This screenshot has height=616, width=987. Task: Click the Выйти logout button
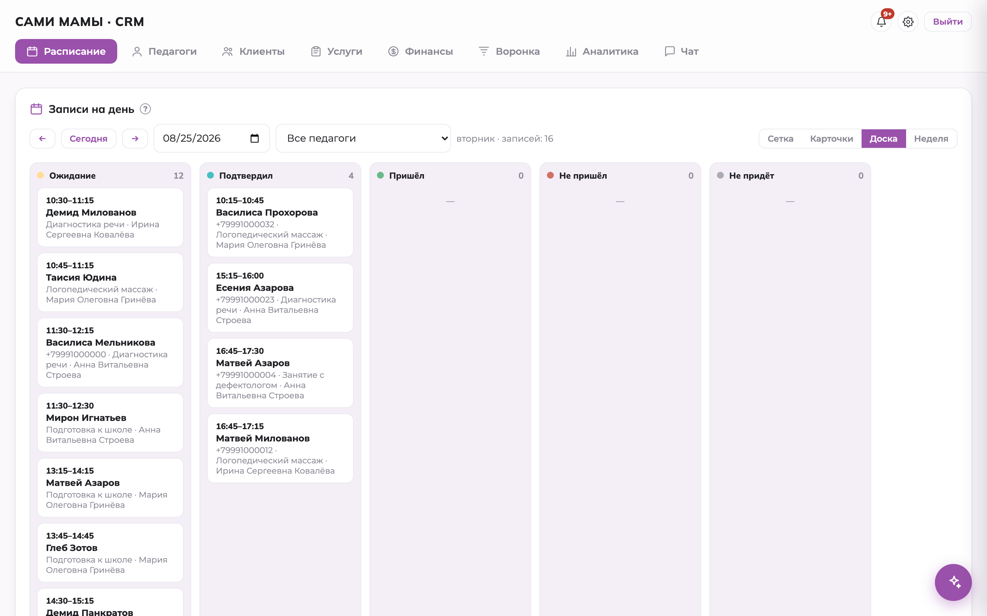tap(948, 22)
